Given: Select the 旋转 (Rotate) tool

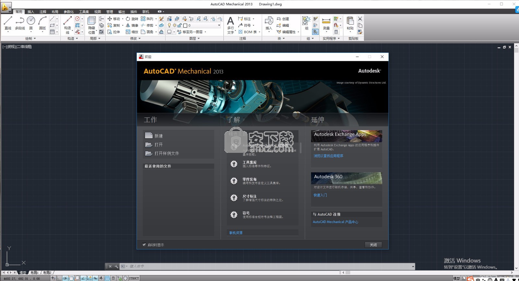Looking at the screenshot, I should pyautogui.click(x=132, y=19).
